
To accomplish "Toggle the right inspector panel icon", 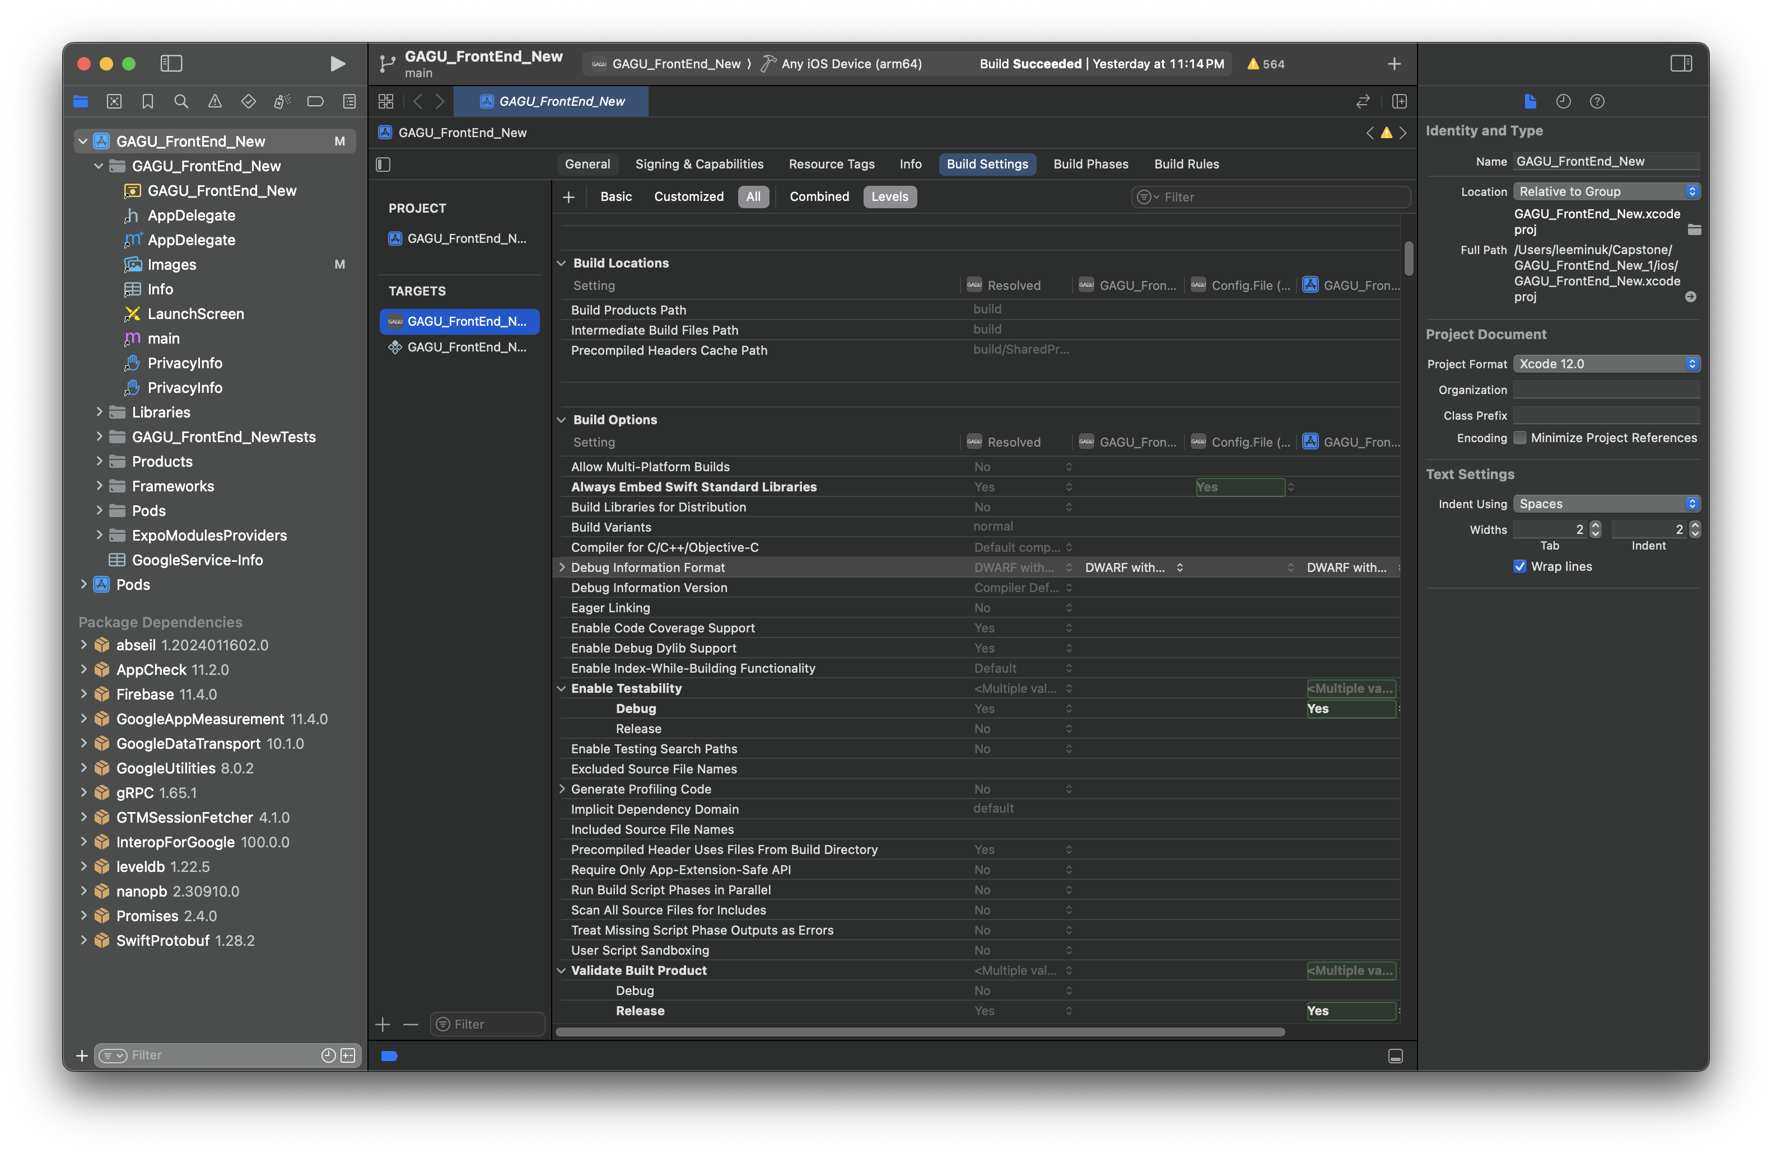I will [x=1680, y=64].
